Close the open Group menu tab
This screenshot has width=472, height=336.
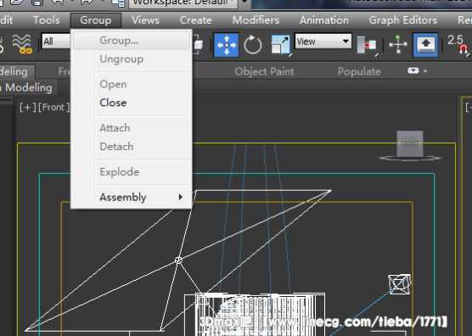click(96, 20)
